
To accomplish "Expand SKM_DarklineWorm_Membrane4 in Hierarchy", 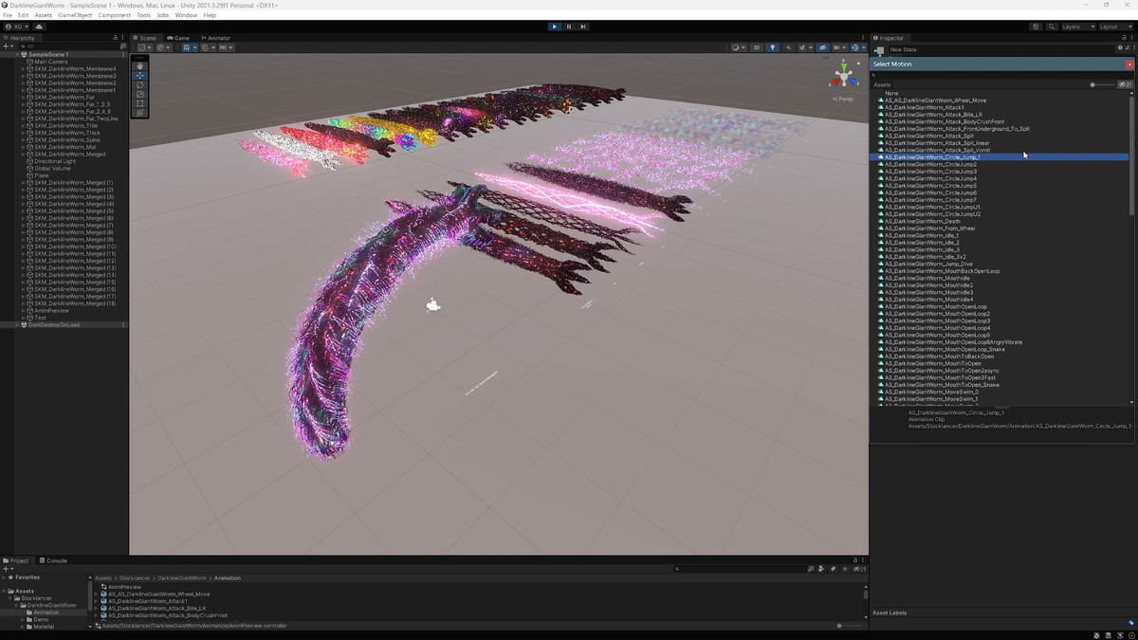I will click(x=23, y=69).
